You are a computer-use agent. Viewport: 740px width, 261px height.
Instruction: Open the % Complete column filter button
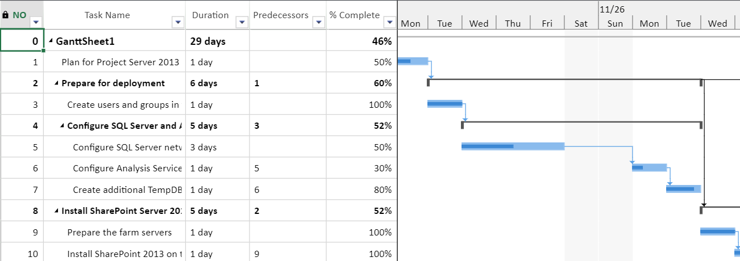pos(389,22)
